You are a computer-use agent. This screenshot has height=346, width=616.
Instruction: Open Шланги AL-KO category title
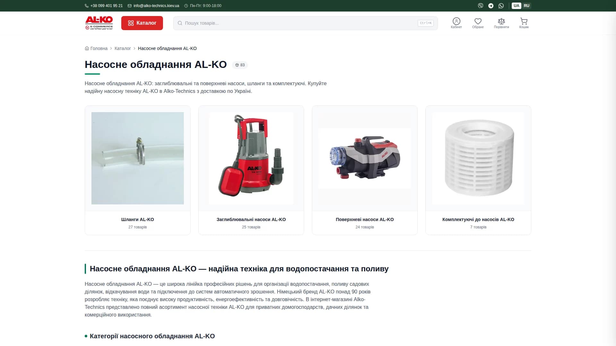tap(138, 219)
